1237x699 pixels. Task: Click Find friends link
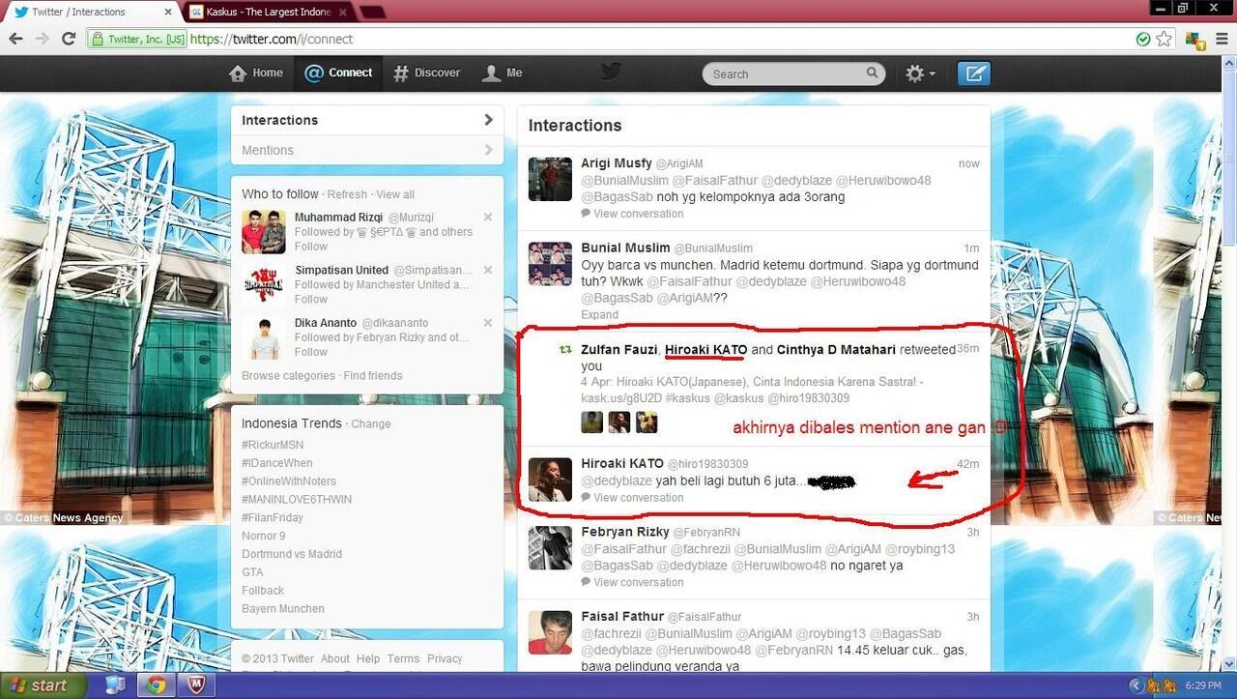click(373, 375)
